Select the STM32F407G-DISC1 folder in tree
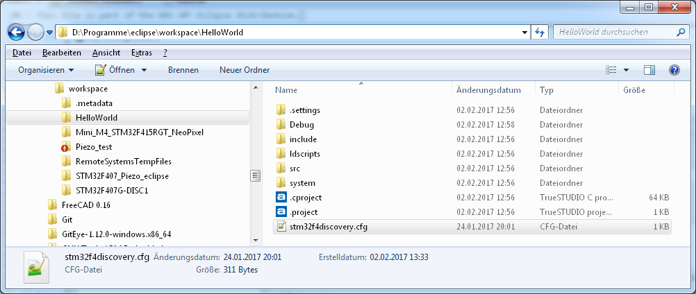Screen dimensions: 696x294 click(x=112, y=191)
